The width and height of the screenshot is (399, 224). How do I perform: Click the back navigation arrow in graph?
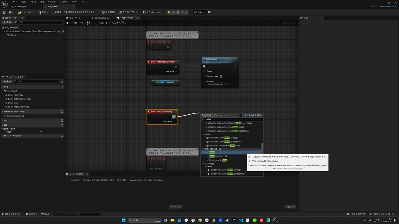click(75, 23)
